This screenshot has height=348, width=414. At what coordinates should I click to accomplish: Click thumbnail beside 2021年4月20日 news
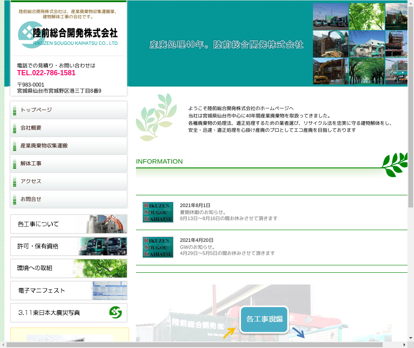(x=158, y=247)
